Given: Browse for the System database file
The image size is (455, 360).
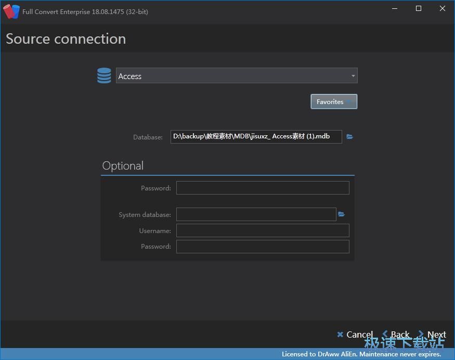Looking at the screenshot, I should coord(342,214).
